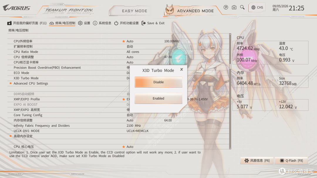
Task: Open the 系统信息 menu
Action: (102, 23)
